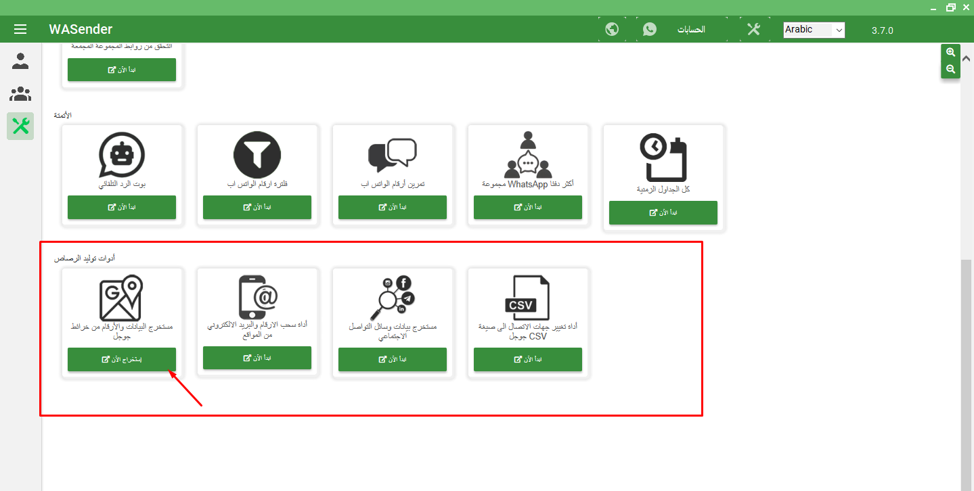Screen dimensions: 974x491
Task: Start the Google Maps data extractor button
Action: (122, 359)
